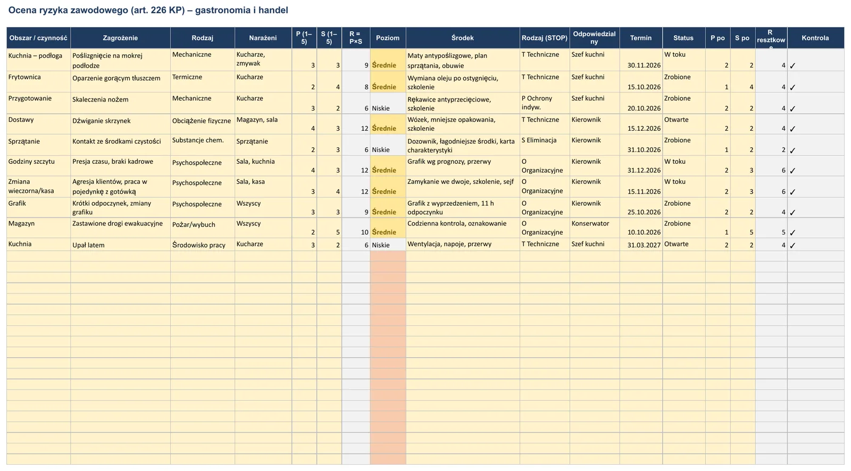Click the 'Zagrożenie' column header

tap(120, 38)
